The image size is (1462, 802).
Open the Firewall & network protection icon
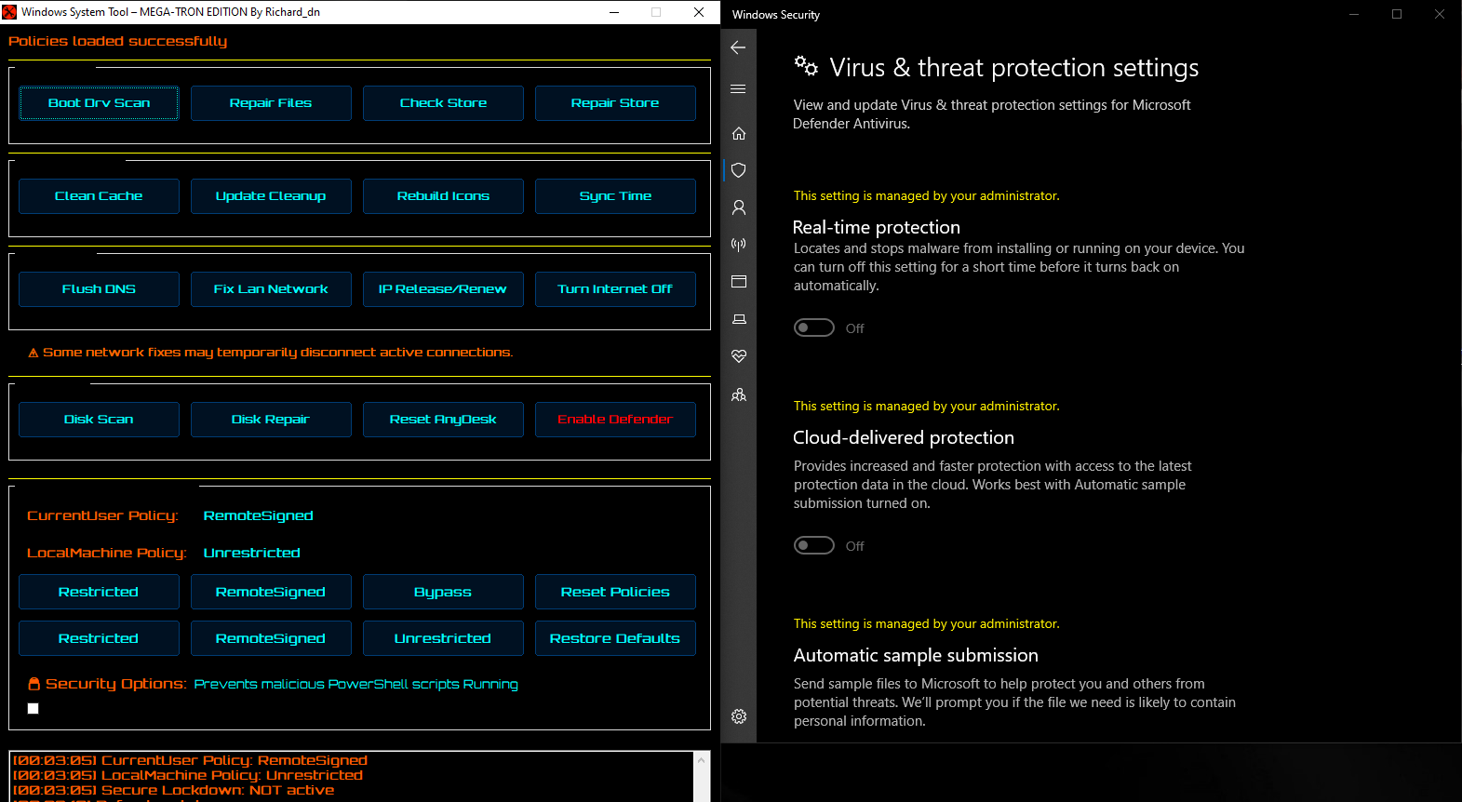tap(739, 245)
